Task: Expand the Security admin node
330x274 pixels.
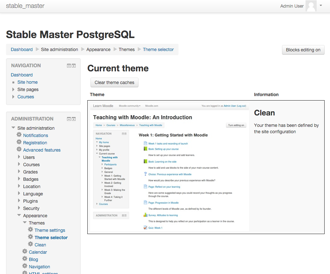Action: (19, 208)
